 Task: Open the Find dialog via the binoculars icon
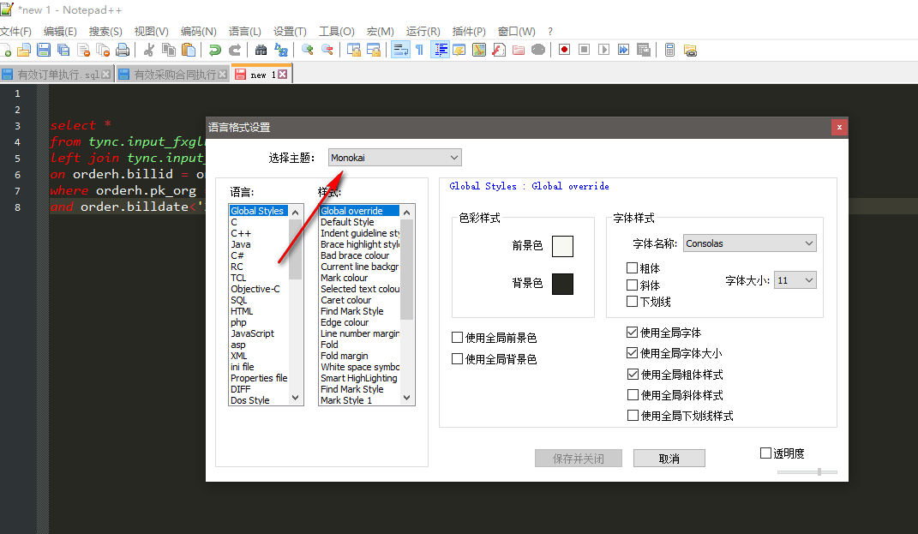(259, 49)
